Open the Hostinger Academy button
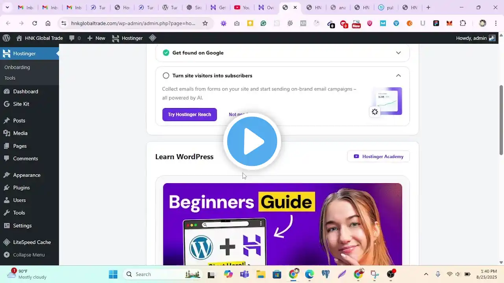 (378, 156)
